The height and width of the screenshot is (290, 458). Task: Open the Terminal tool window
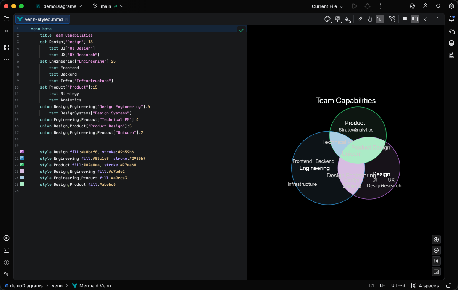[6, 250]
